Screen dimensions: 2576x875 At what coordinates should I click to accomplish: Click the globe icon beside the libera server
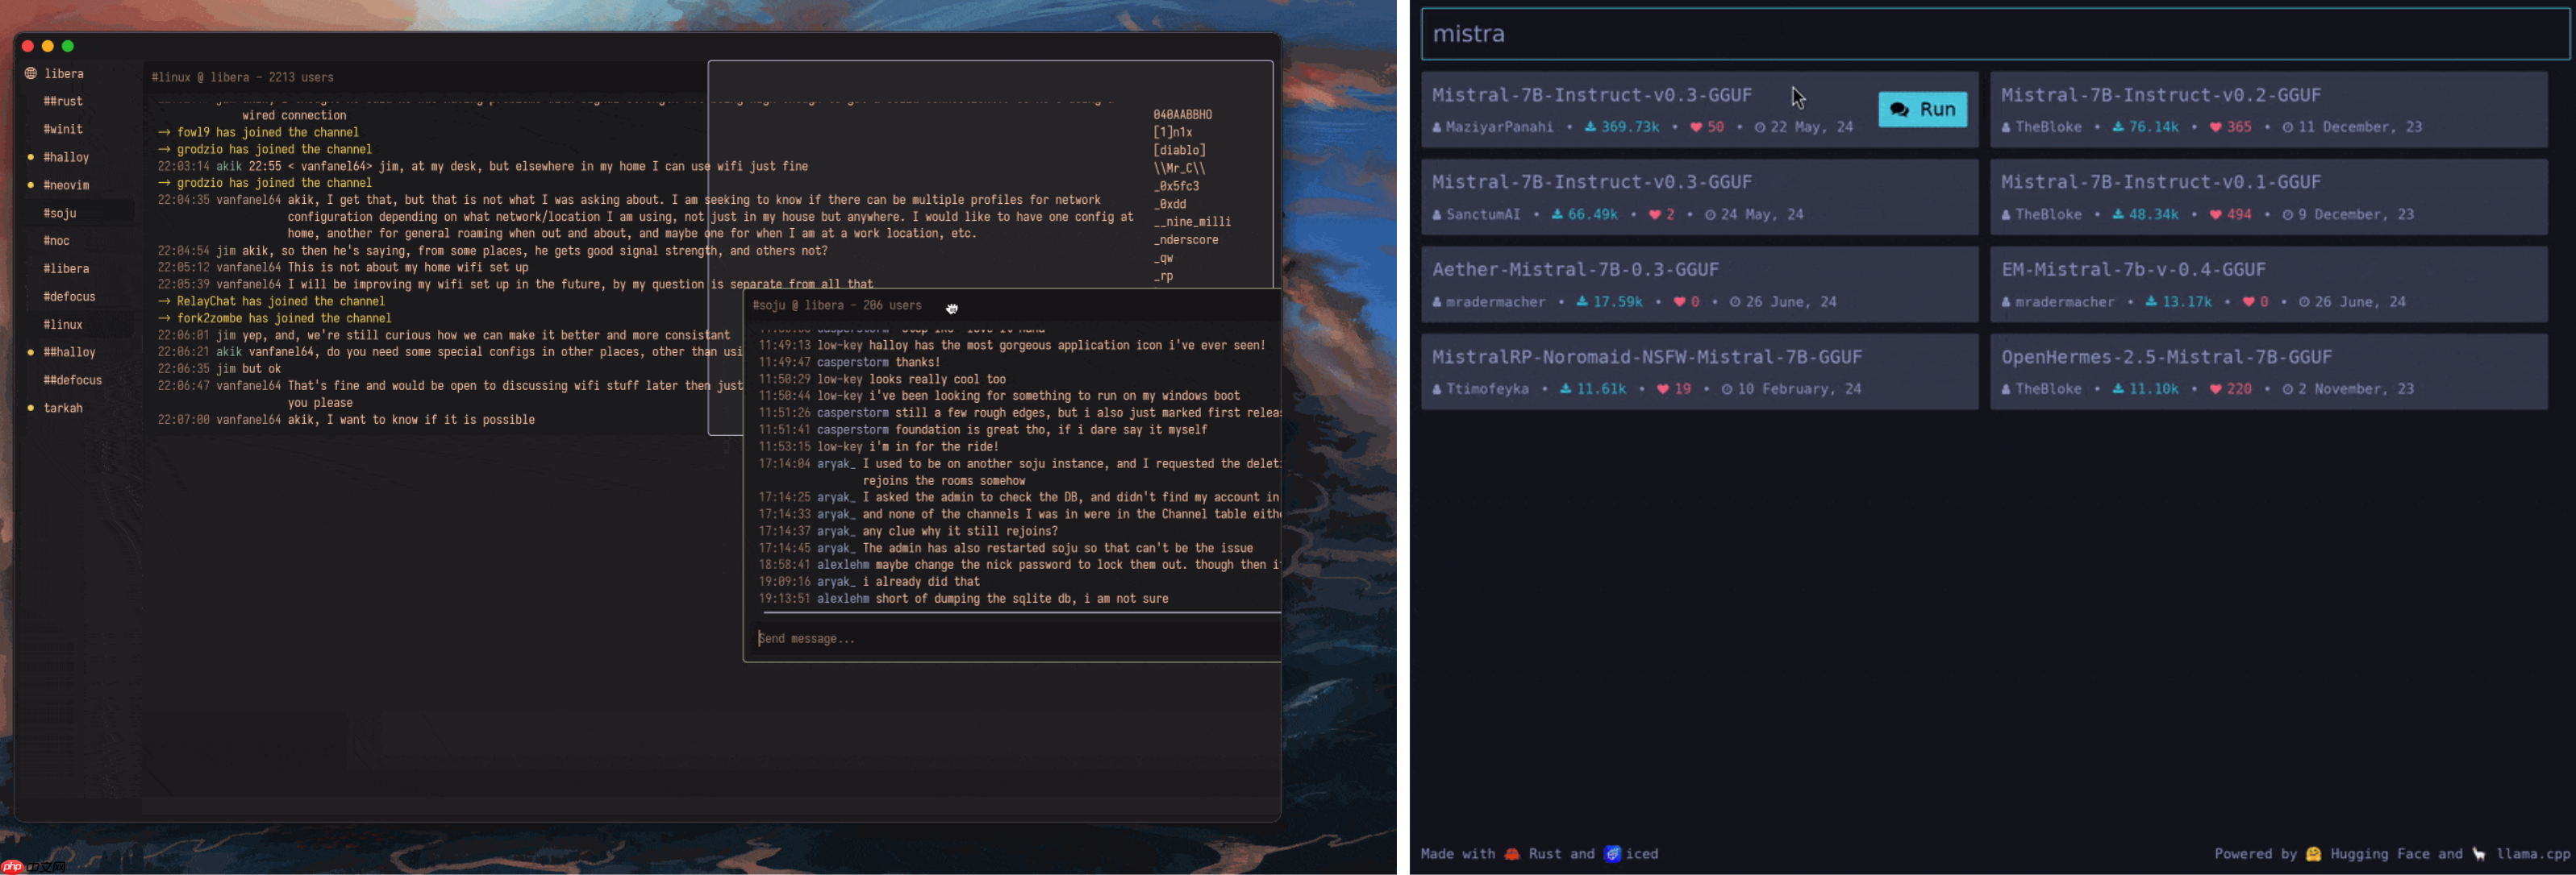click(x=32, y=73)
